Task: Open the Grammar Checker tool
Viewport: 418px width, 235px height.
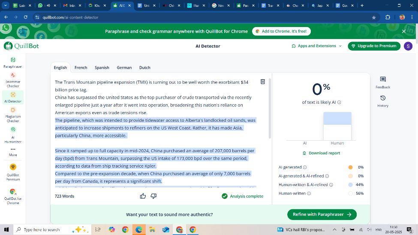Action: 13,80
